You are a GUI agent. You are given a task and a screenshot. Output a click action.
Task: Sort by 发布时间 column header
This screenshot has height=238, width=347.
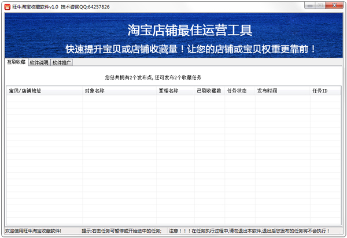coord(282,91)
